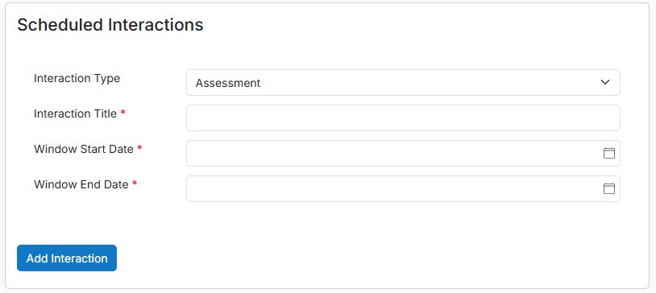
Task: Click the Interaction Type label
Action: tap(77, 78)
